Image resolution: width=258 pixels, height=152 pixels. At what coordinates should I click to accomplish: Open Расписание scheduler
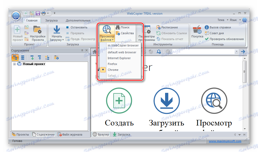(167, 27)
